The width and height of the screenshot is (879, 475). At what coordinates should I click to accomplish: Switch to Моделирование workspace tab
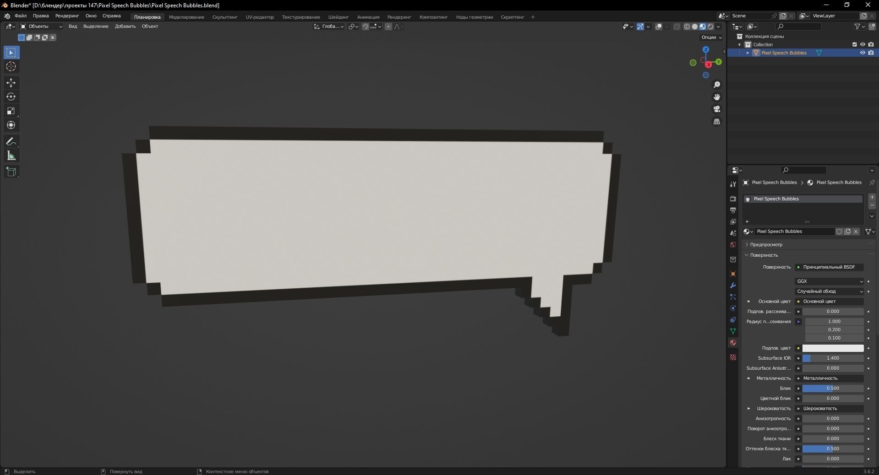tap(186, 17)
